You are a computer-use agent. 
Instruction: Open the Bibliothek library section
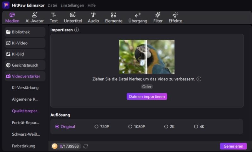[x=25, y=32]
